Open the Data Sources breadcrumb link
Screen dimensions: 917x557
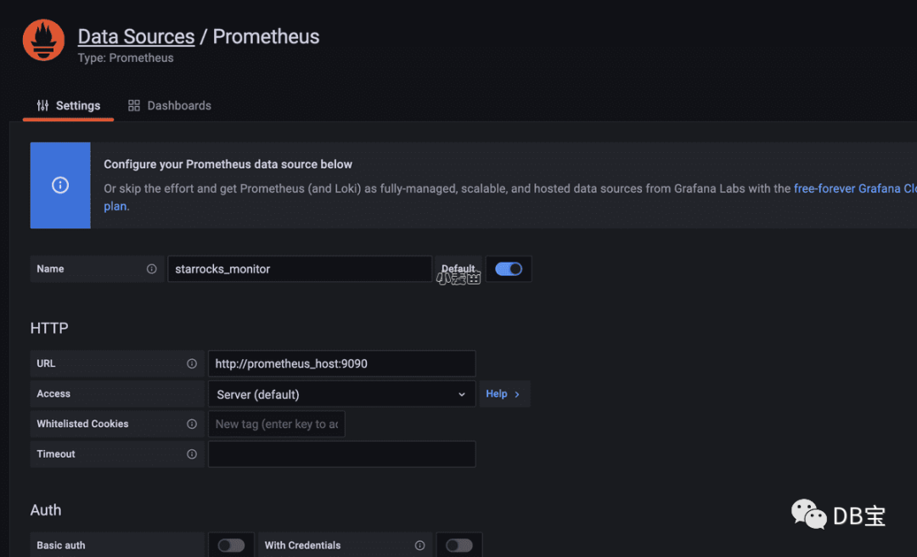pyautogui.click(x=136, y=37)
